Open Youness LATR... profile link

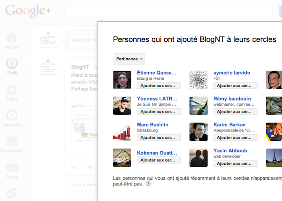[157, 98]
